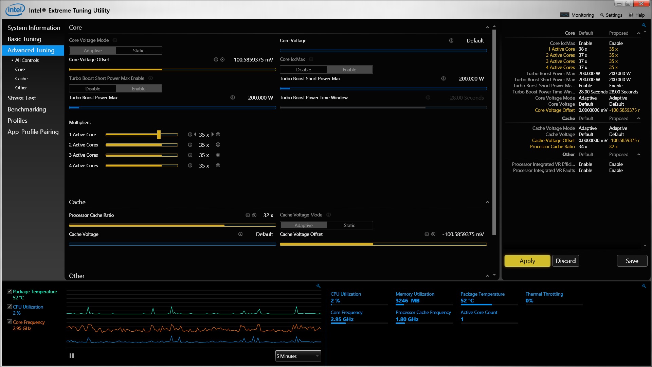Image resolution: width=652 pixels, height=367 pixels.
Task: Open the 5 Minutes time range dropdown
Action: [298, 356]
